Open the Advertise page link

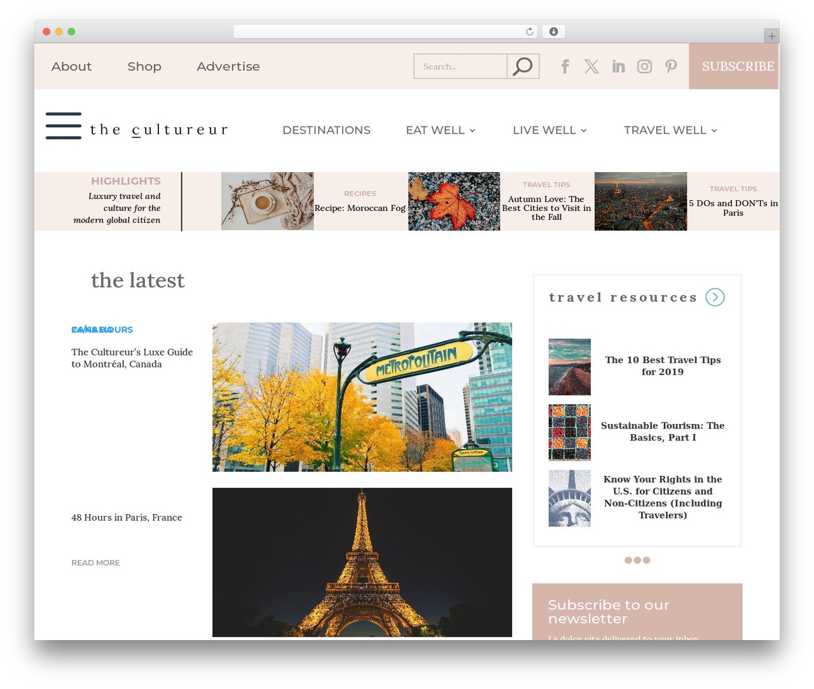[x=228, y=66]
